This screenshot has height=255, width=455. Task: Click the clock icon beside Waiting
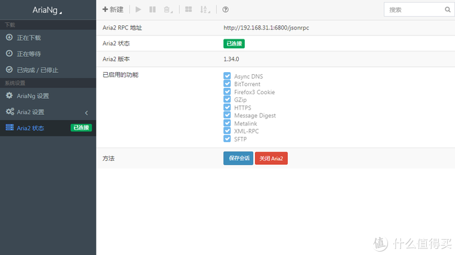pos(9,53)
